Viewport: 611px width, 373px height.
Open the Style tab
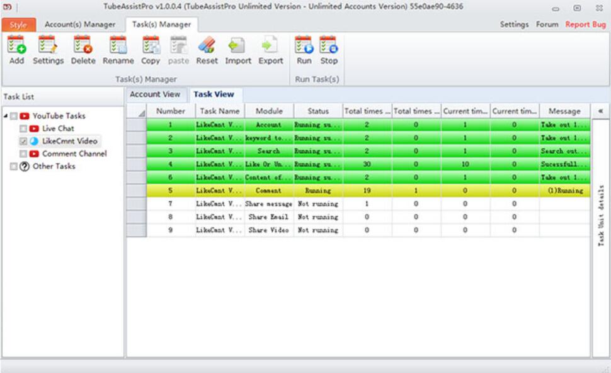pos(18,25)
